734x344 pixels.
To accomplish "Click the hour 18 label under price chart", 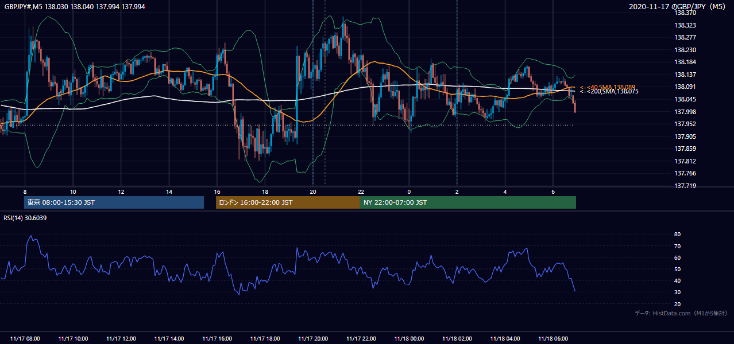I will pos(265,192).
